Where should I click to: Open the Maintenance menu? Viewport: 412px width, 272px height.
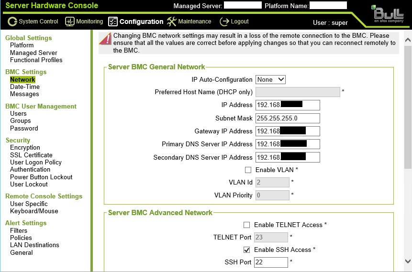click(194, 22)
